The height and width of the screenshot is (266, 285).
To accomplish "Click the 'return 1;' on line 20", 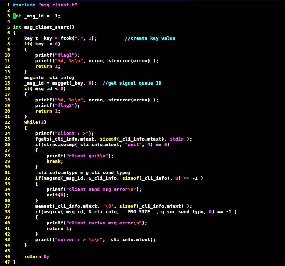I will [48, 111].
